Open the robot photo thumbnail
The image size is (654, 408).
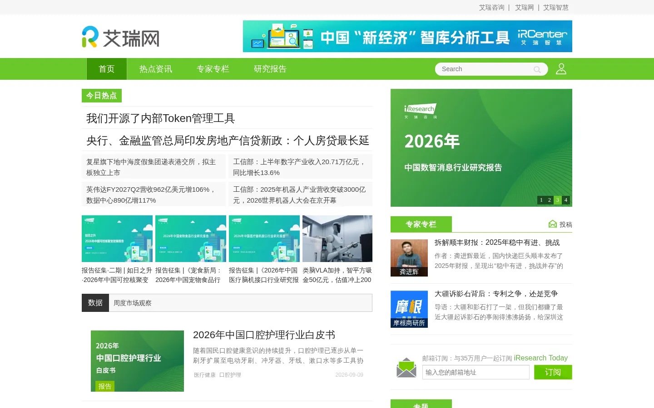pyautogui.click(x=337, y=238)
